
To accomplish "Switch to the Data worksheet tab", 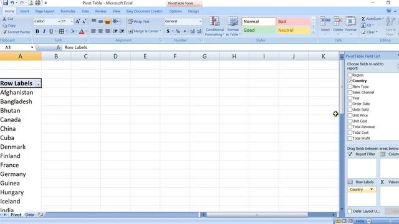I will click(29, 215).
